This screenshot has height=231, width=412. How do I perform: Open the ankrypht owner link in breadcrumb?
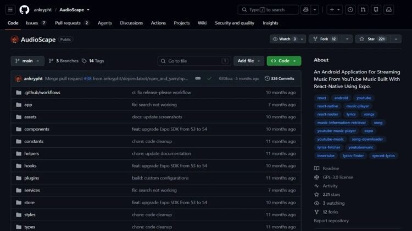coord(42,10)
